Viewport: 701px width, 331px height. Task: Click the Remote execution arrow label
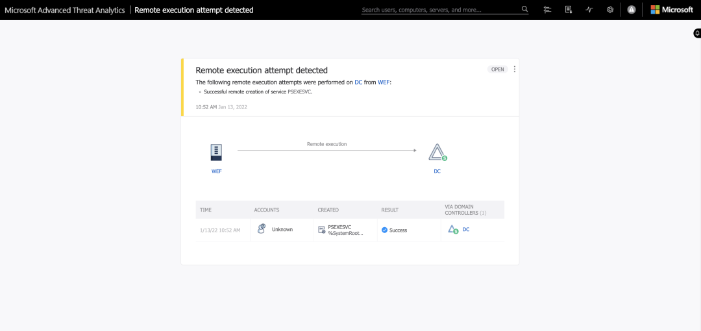[326, 144]
